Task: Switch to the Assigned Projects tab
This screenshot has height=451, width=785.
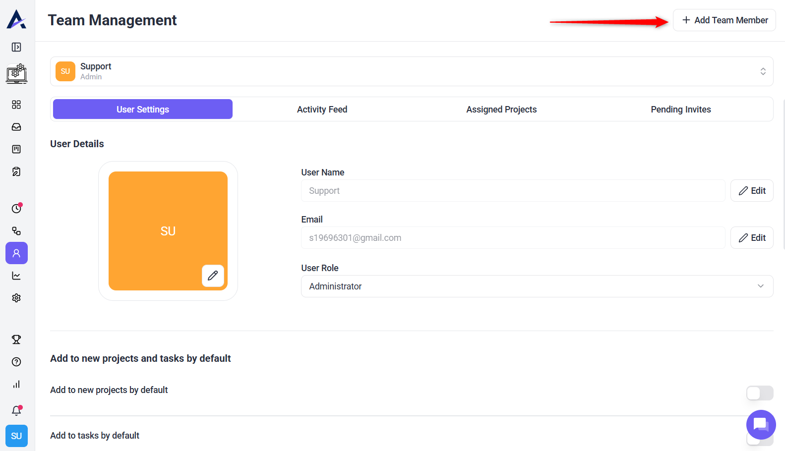Action: (x=501, y=110)
